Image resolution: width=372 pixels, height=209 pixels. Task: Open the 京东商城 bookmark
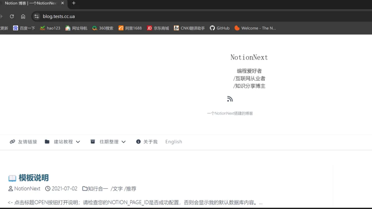[158, 28]
